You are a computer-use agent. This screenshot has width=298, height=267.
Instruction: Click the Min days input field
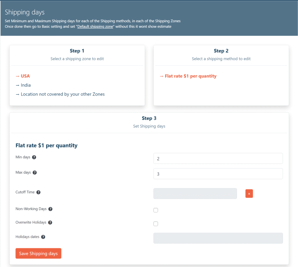click(218, 159)
